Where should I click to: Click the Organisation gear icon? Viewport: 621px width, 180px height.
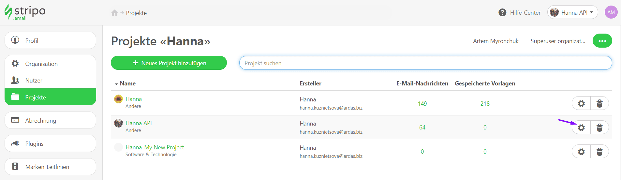coord(15,63)
